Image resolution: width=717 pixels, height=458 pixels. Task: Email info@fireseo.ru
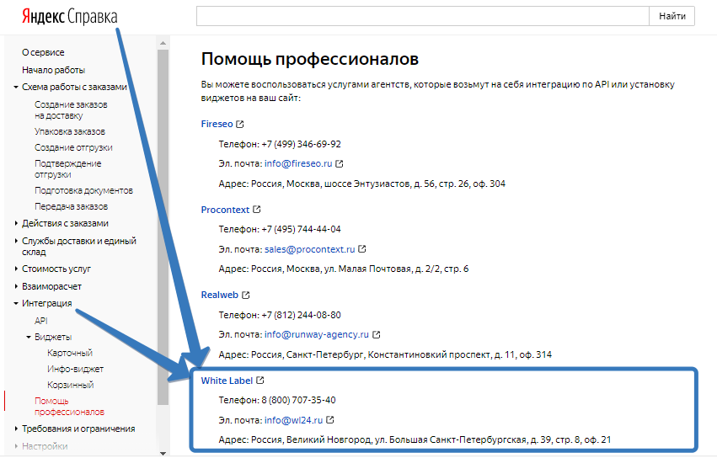pyautogui.click(x=298, y=163)
